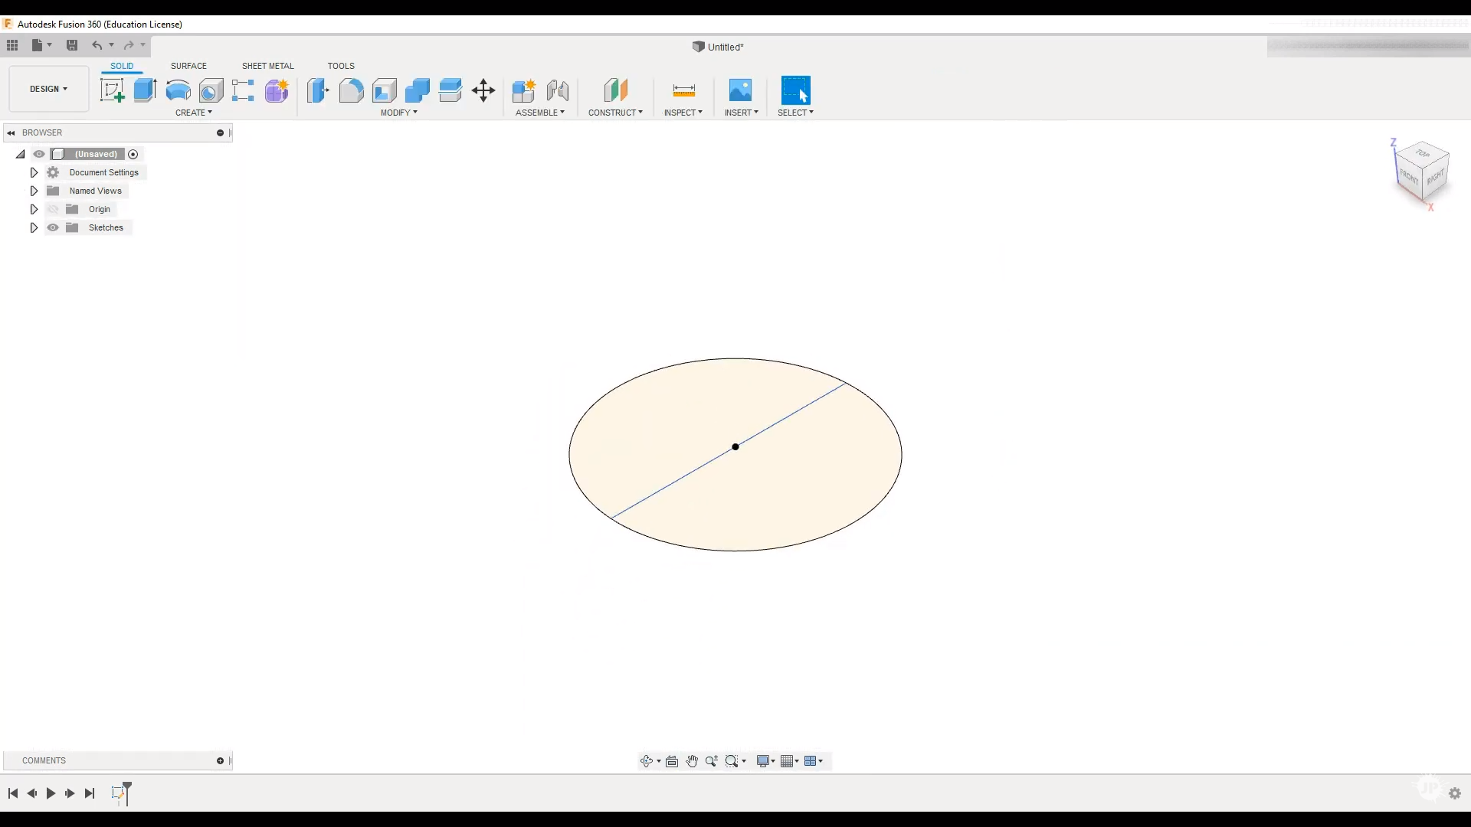Click the Insert image icon
This screenshot has height=827, width=1471.
(740, 90)
